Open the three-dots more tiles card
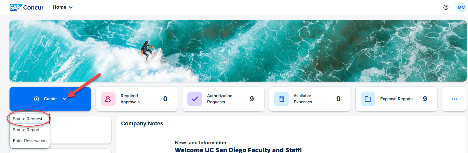468x153 pixels. [x=454, y=99]
